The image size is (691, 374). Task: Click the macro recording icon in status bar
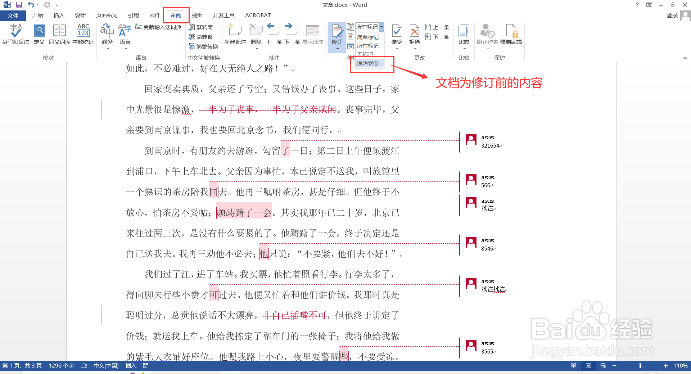pyautogui.click(x=145, y=366)
